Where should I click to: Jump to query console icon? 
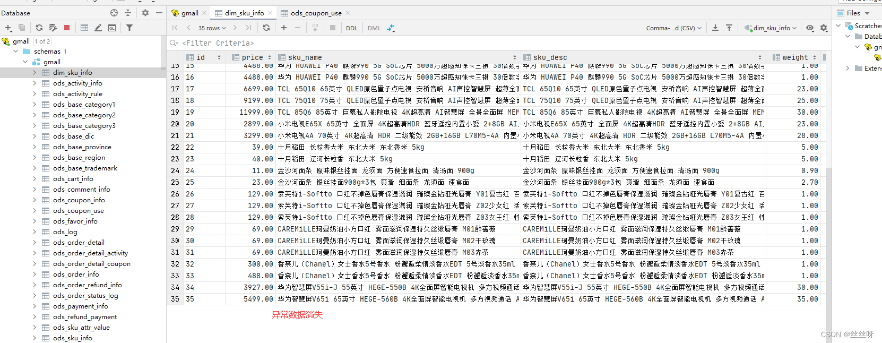[112, 28]
